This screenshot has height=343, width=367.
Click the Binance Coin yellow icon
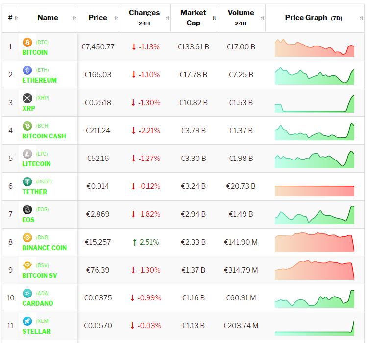point(27,238)
